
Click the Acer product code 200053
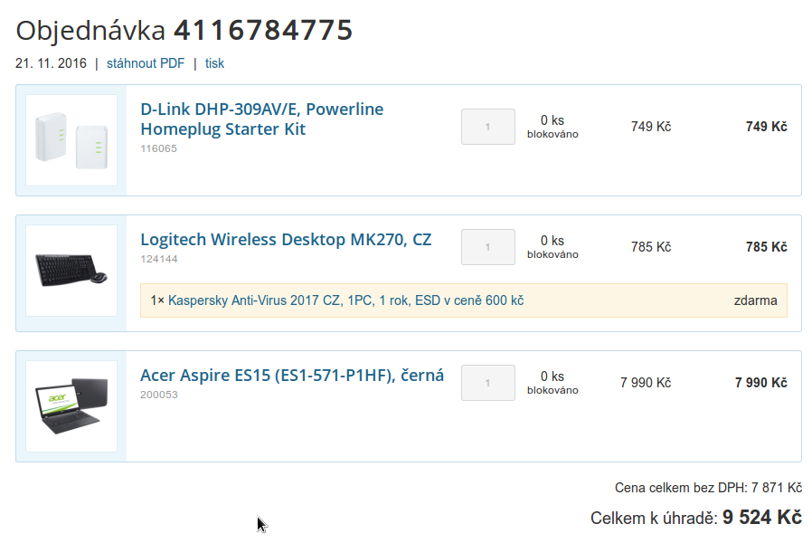coord(158,395)
